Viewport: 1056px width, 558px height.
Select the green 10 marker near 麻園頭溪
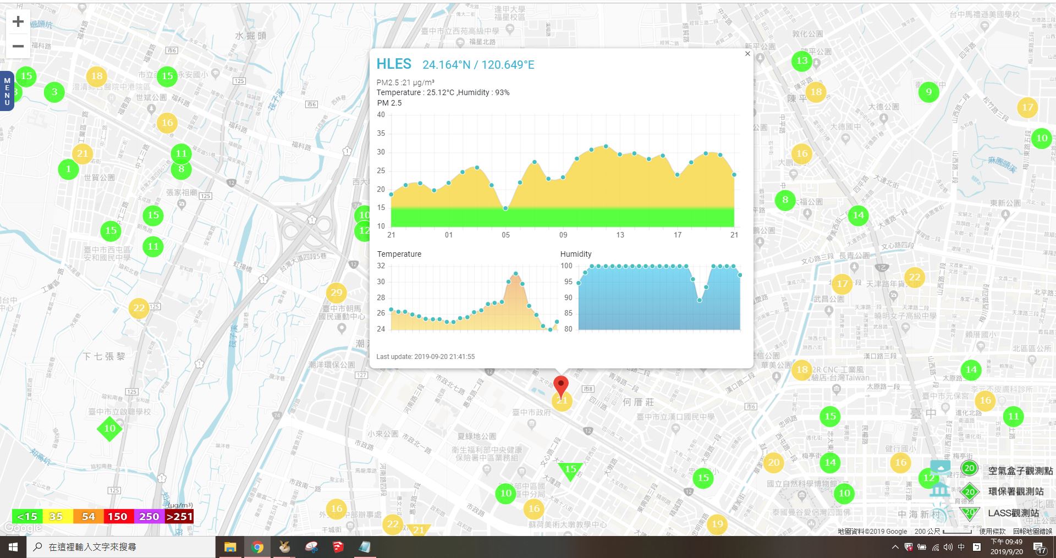tap(1041, 138)
